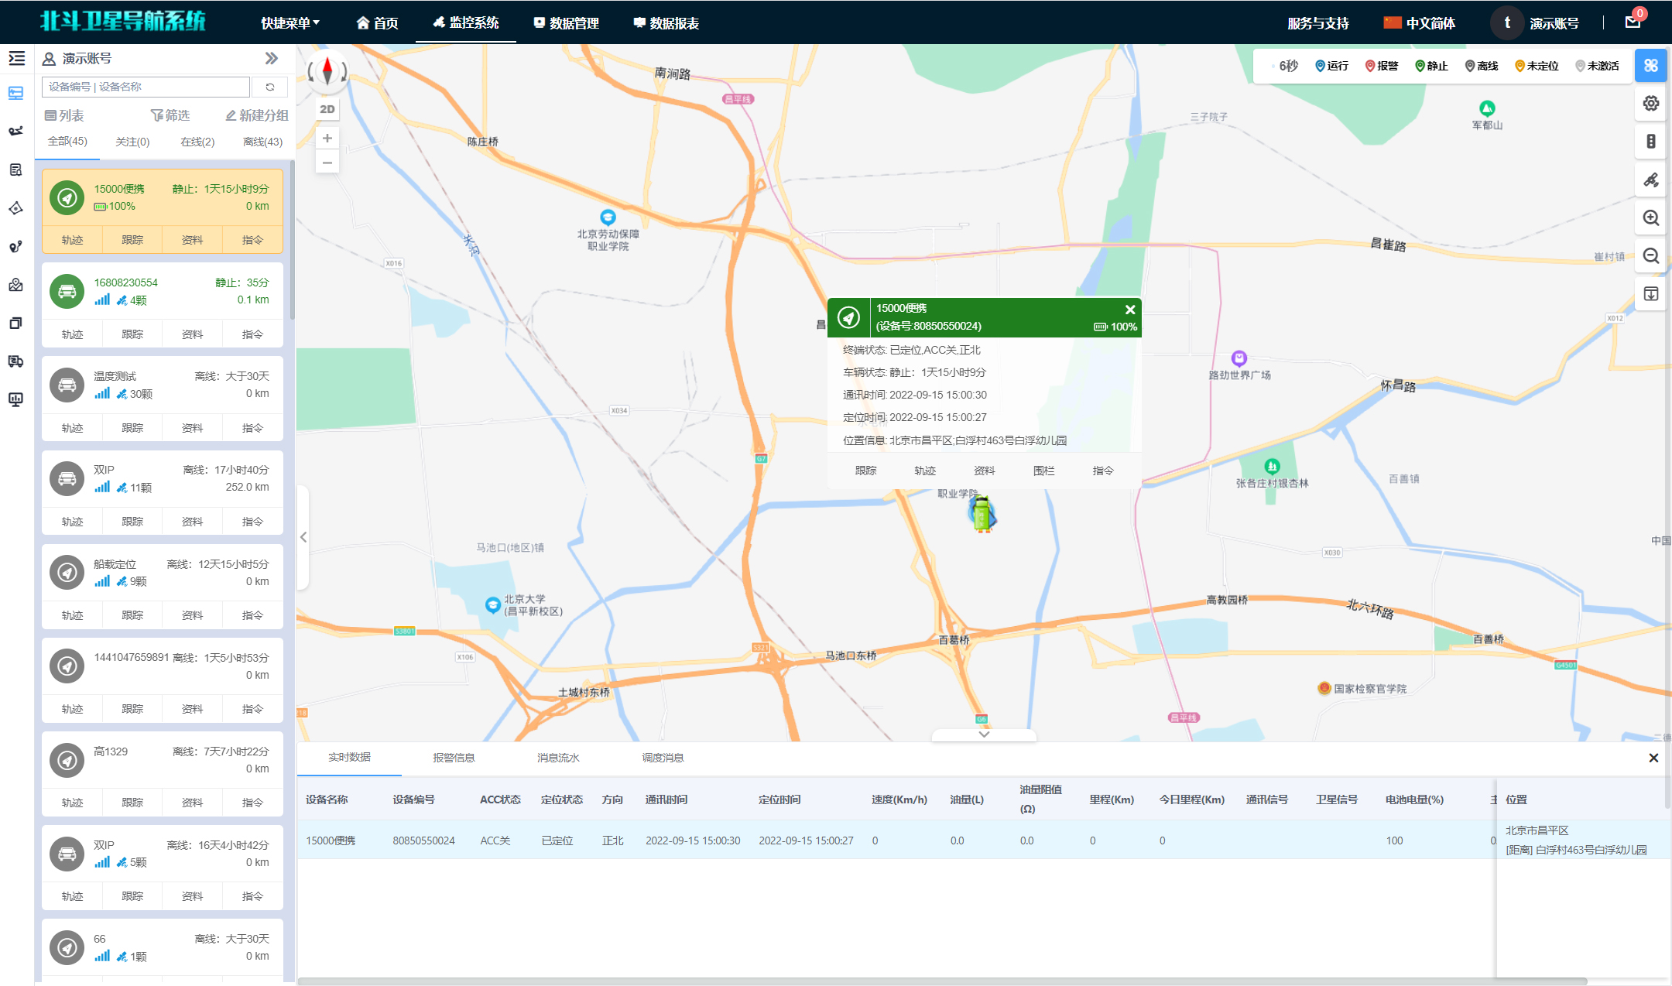This screenshot has width=1672, height=986.
Task: Switch map to 2D view
Action: (327, 109)
